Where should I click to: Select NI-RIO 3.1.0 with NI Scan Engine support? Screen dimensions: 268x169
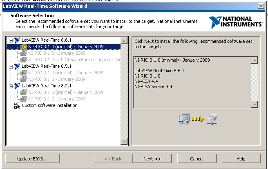pyautogui.click(x=74, y=60)
